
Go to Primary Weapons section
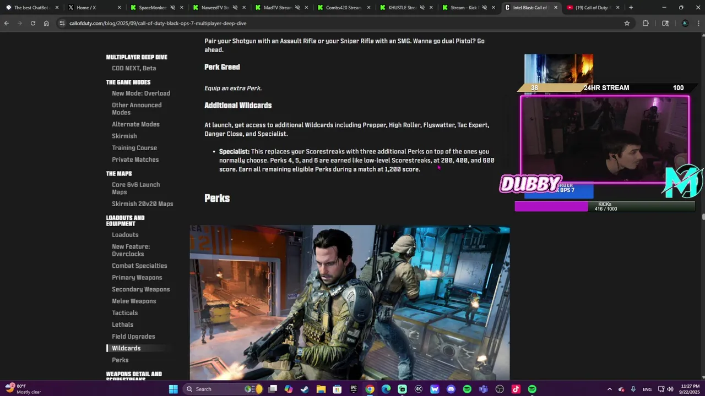click(x=137, y=278)
